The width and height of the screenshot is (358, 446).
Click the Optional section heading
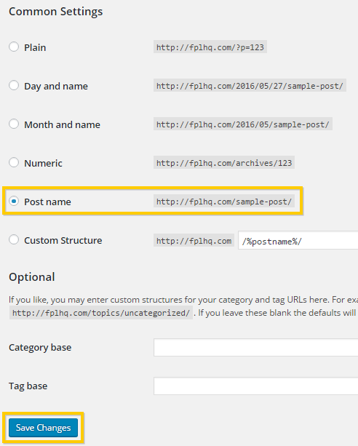click(31, 276)
